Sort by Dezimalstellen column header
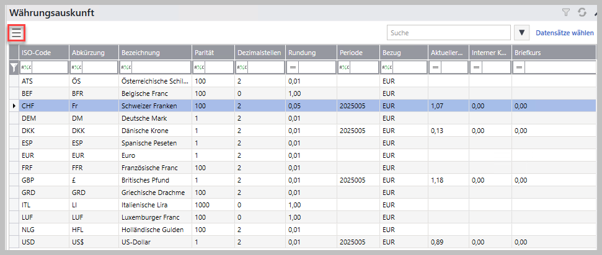This screenshot has width=602, height=255. click(260, 53)
